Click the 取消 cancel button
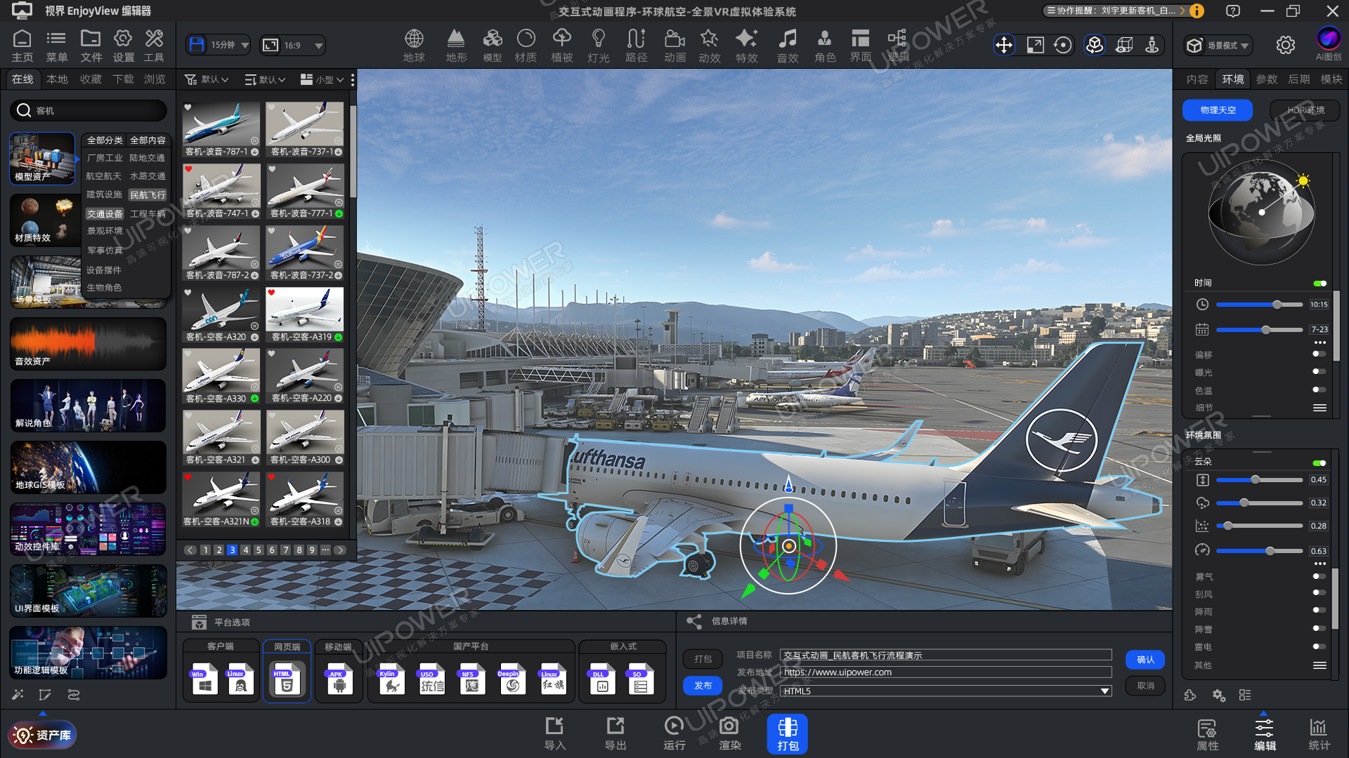Image resolution: width=1349 pixels, height=758 pixels. [x=1145, y=686]
